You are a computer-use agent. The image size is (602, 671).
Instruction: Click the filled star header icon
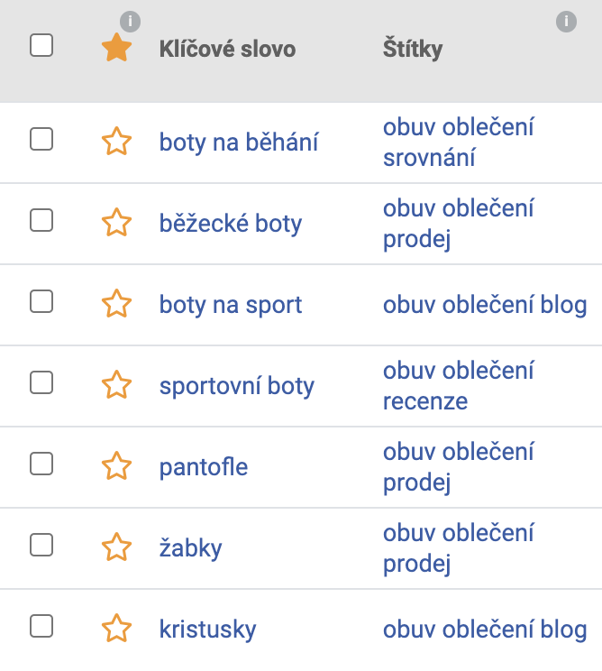116,48
